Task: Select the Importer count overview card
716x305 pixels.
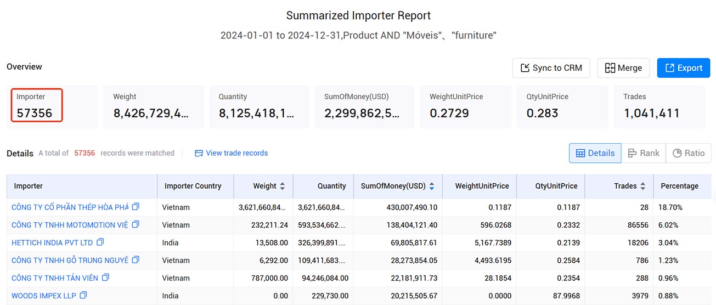Action: (53, 106)
